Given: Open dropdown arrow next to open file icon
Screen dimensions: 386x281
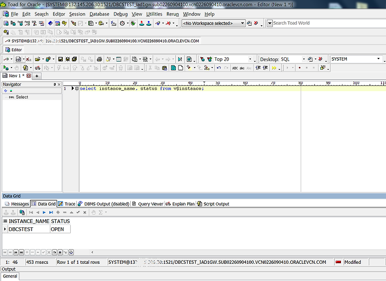Looking at the screenshot, I should coord(43,59).
